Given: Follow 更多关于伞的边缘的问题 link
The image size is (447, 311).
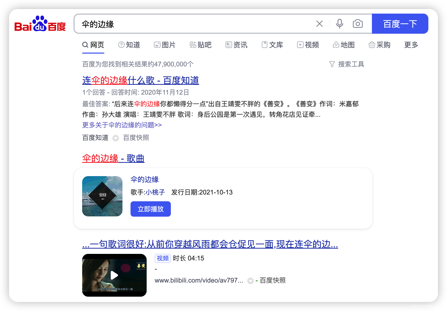Looking at the screenshot, I should [x=122, y=125].
